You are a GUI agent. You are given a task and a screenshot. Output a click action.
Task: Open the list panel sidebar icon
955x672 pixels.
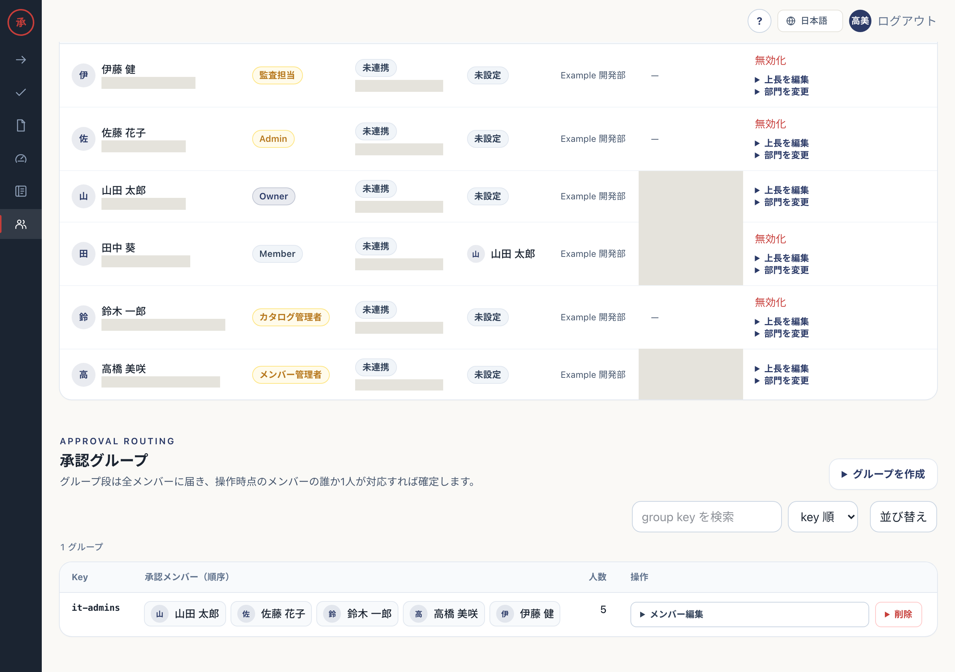coord(21,191)
